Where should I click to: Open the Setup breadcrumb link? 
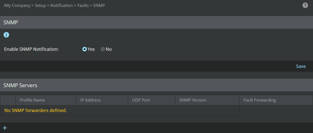tap(40, 6)
